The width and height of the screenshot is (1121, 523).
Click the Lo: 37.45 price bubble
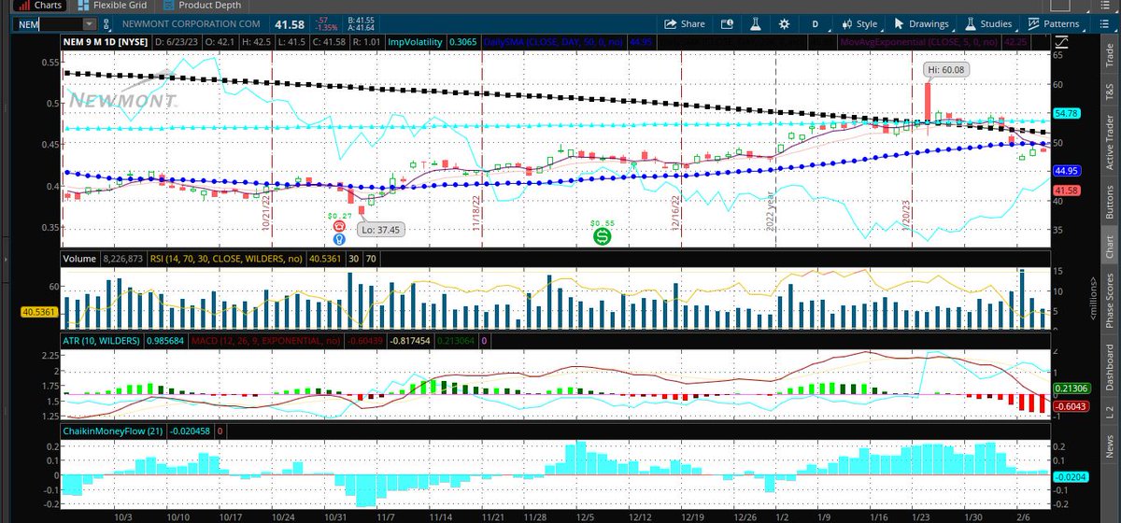click(382, 229)
